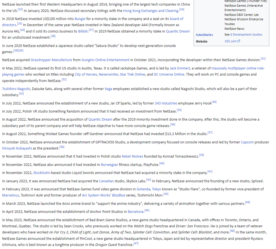The width and height of the screenshot is (276, 249).
Task: Jump to citation reference 42
Action: pyautogui.click(x=149, y=180)
